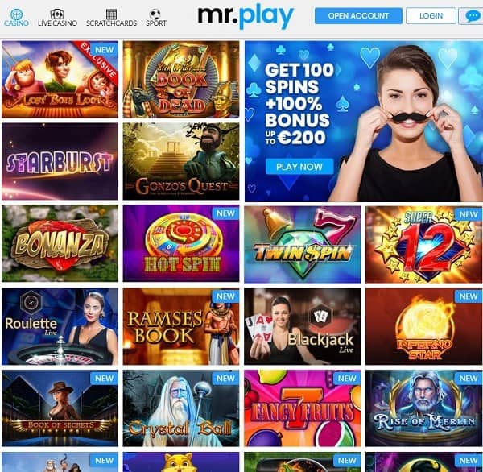Open the Rise of Merlin game
The height and width of the screenshot is (472, 483).
tap(423, 408)
